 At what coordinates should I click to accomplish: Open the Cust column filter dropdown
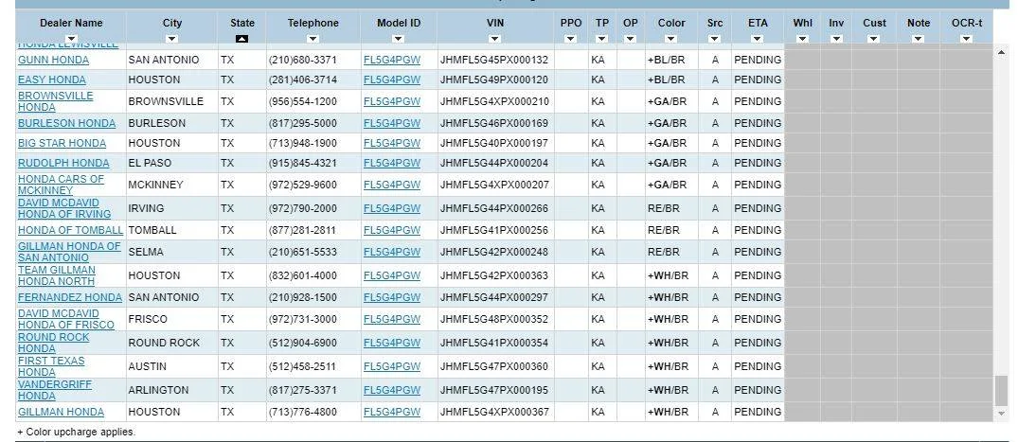pyautogui.click(x=874, y=39)
